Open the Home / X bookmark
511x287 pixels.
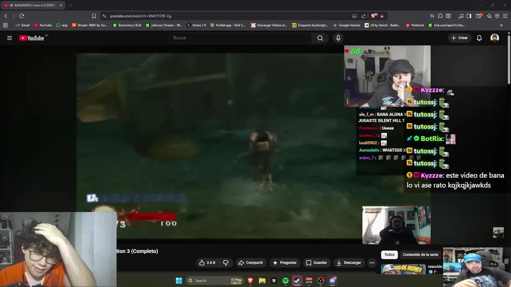point(196,25)
